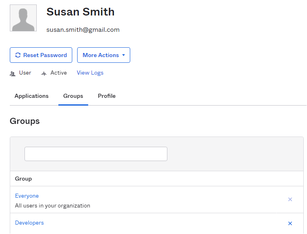This screenshot has height=234, width=307.
Task: Open the View Logs link
Action: (x=90, y=73)
